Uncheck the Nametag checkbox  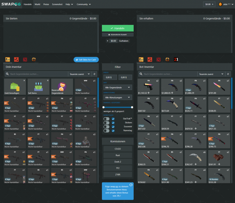(x=113, y=131)
